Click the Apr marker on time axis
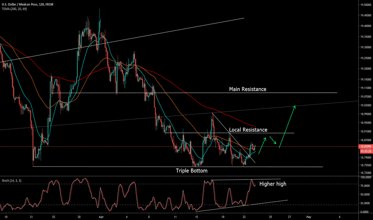373x220 pixels. pos(101,217)
